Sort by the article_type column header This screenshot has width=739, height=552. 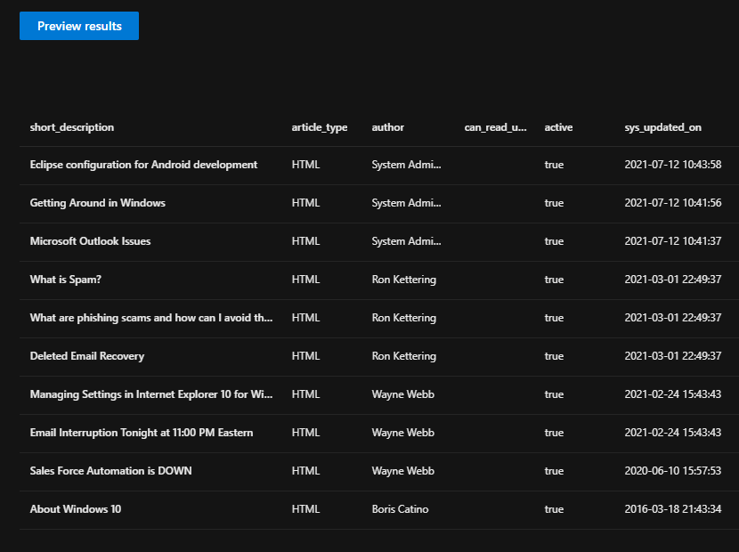[x=319, y=127]
